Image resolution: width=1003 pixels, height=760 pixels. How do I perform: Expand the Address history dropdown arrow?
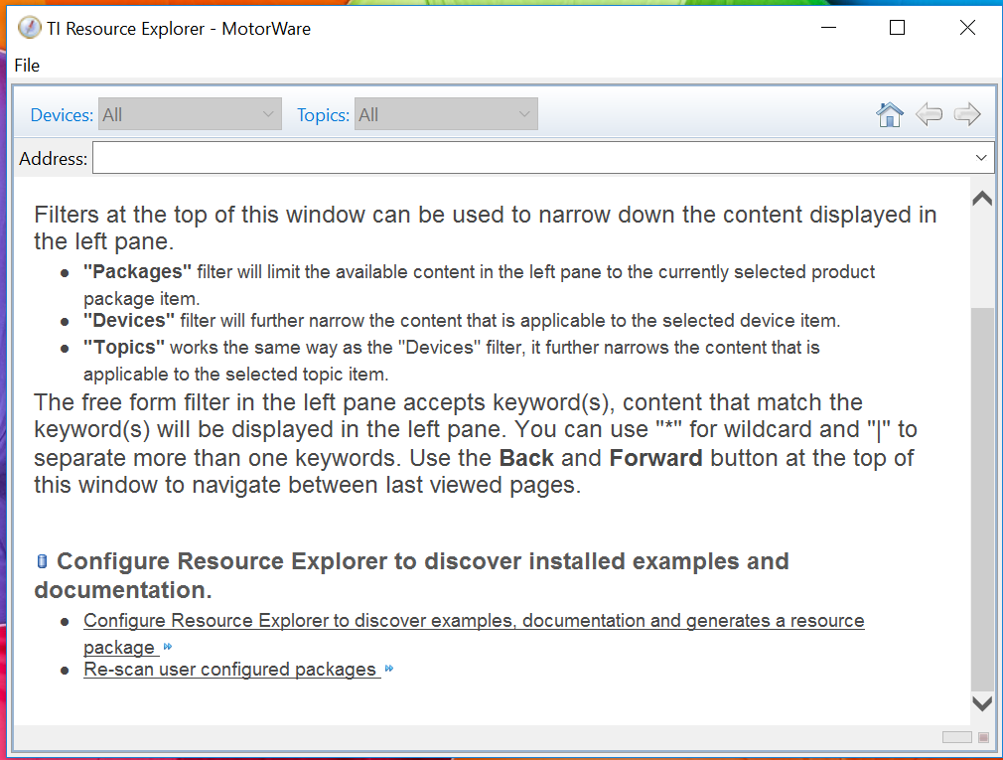981,158
